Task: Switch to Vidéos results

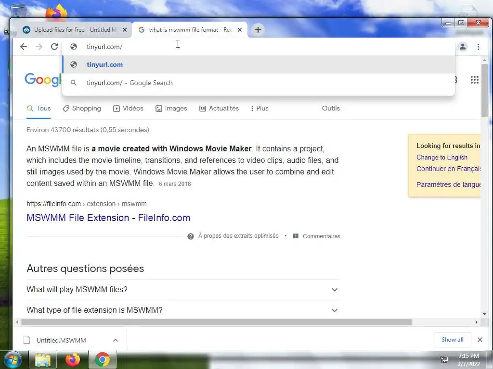Action: [128, 108]
